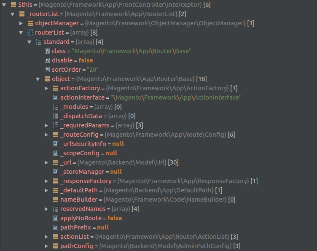Select the sortOrder "20" value
The image size is (317, 251).
(93, 70)
